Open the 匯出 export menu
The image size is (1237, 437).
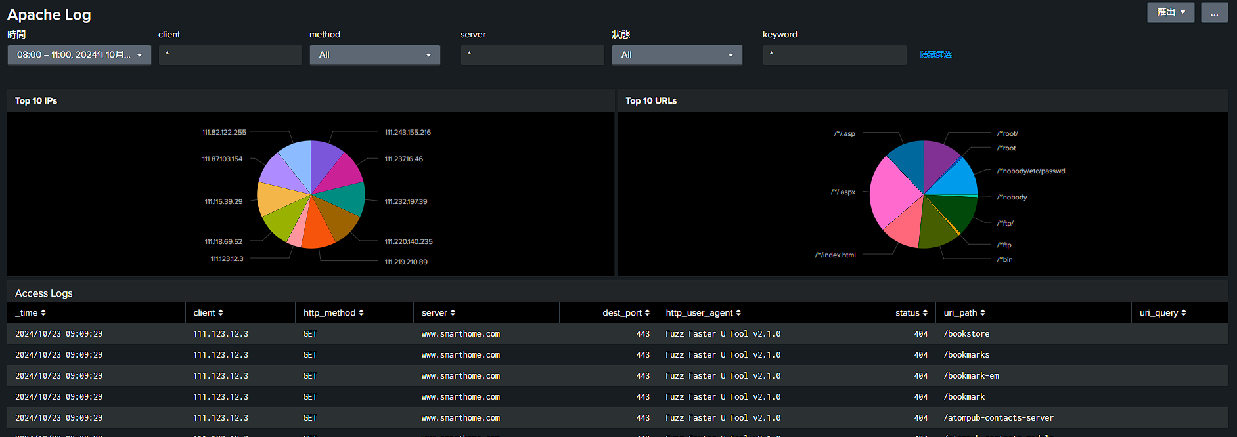[1171, 12]
